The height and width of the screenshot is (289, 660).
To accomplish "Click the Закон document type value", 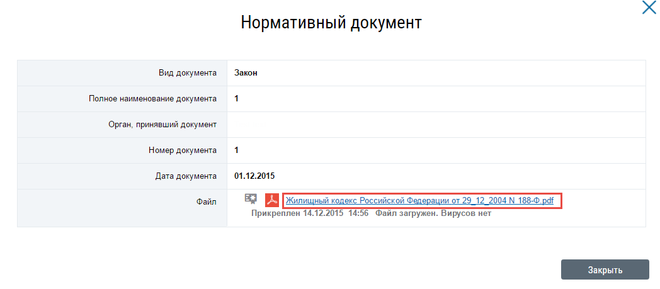I will 246,73.
